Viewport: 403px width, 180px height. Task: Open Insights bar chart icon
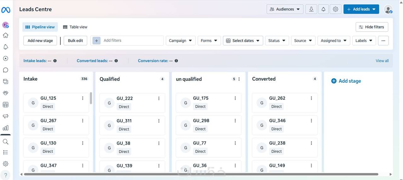click(x=6, y=128)
